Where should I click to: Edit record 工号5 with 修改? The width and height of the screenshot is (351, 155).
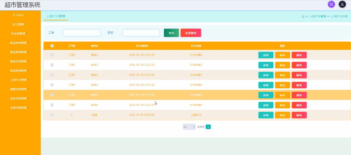tap(282, 95)
